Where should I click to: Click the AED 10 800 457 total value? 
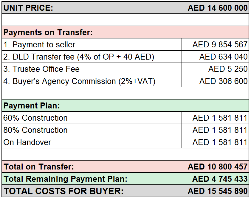click(x=218, y=167)
